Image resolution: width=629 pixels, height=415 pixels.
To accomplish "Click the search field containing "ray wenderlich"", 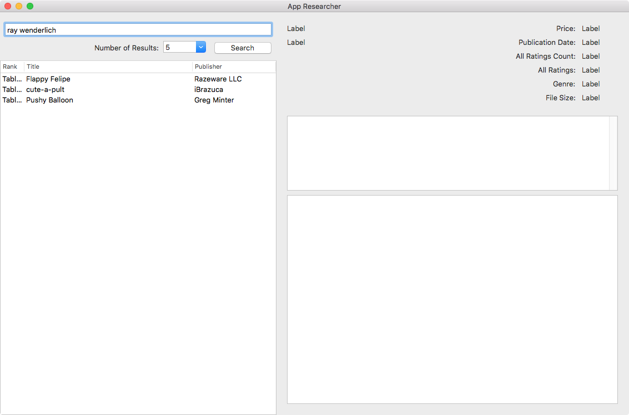I will tap(138, 30).
